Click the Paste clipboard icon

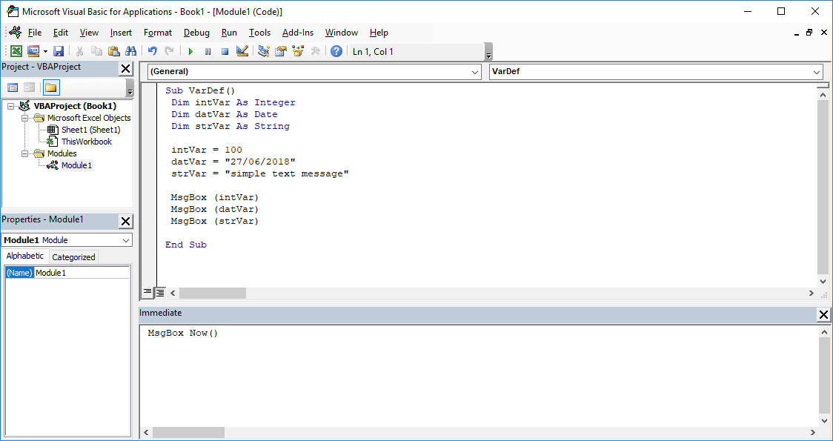click(x=113, y=51)
